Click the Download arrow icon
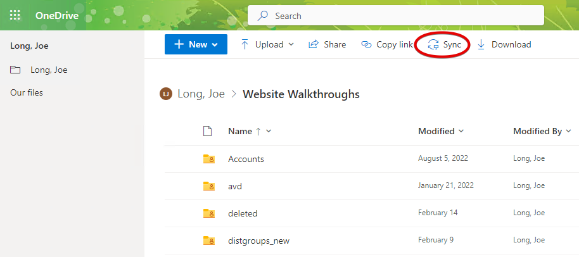 click(x=481, y=44)
